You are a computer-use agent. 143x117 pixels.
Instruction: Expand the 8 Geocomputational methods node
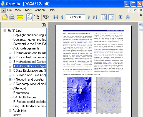(10, 84)
